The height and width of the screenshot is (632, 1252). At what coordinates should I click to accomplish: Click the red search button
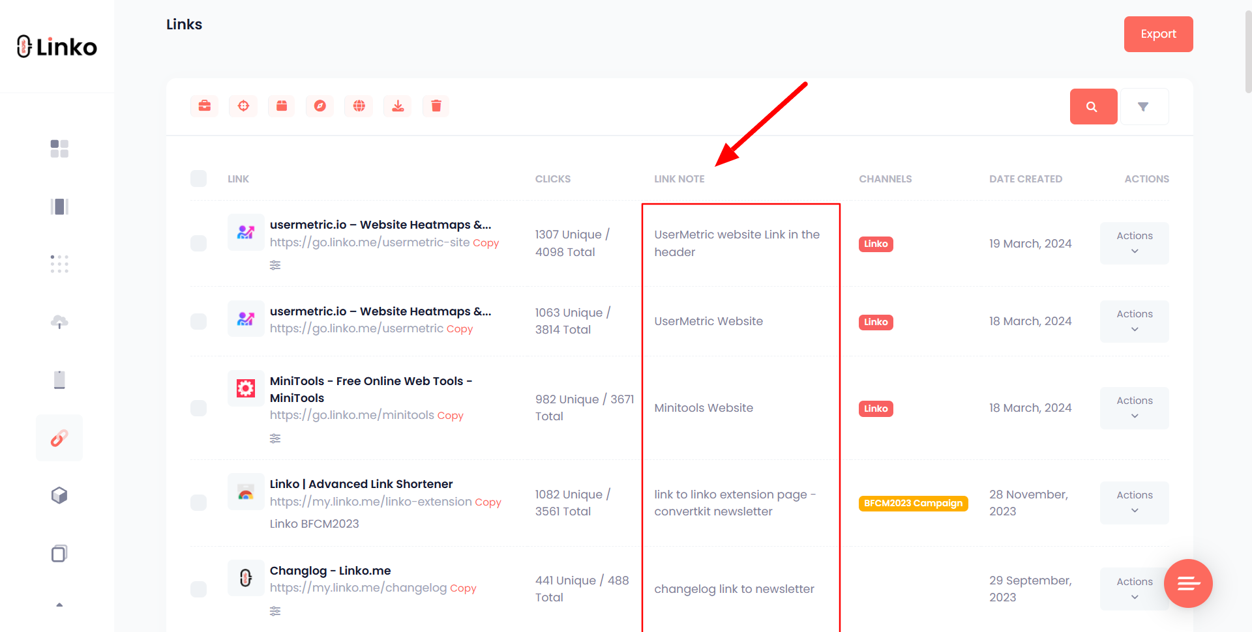pos(1094,106)
